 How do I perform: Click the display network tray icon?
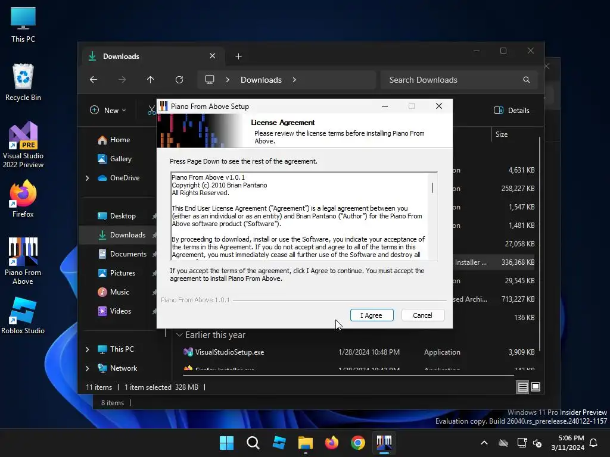(522, 443)
